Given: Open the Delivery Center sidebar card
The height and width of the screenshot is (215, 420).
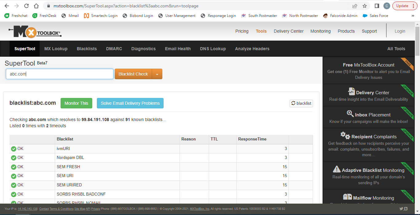Looking at the screenshot, I should click(x=369, y=95).
